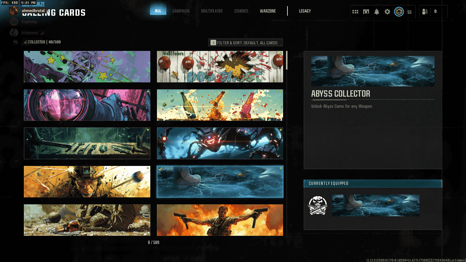Open the voice chat headset icon
Screen dimensions: 466x262
366,12
